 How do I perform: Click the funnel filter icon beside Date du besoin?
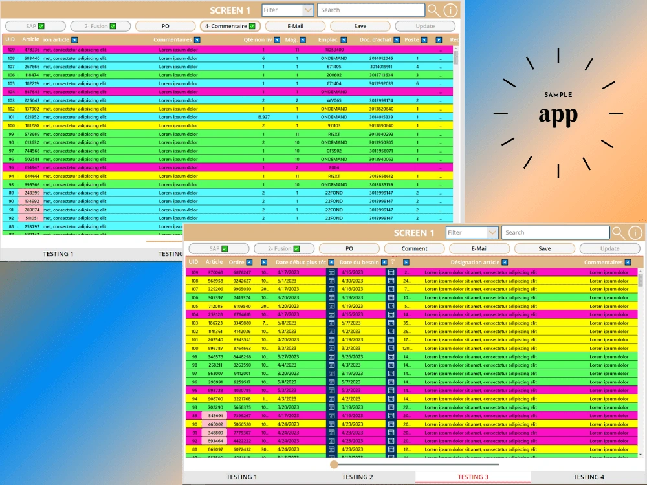[393, 263]
